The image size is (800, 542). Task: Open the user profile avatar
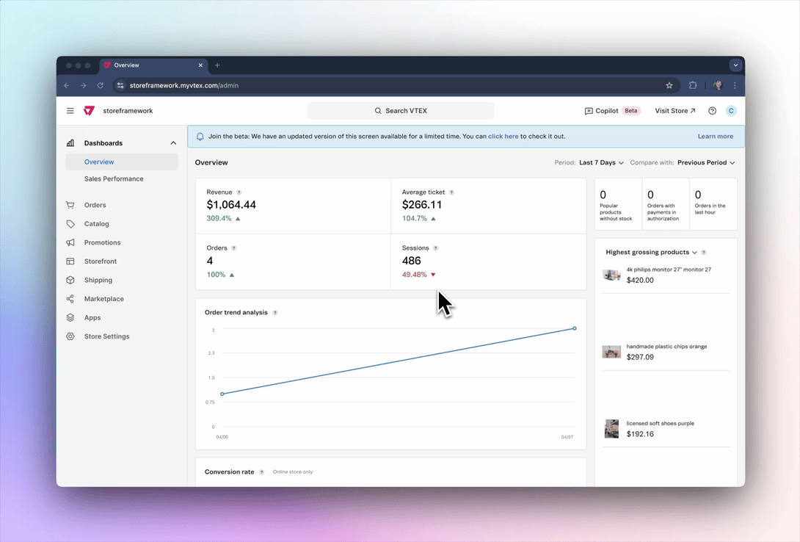pyautogui.click(x=731, y=111)
